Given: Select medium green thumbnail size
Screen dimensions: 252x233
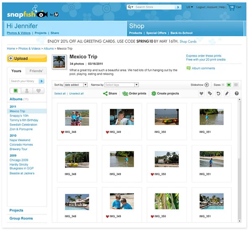Looking at the screenshot, I should [x=229, y=85].
